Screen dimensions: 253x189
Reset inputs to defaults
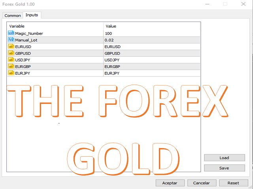pyautogui.click(x=233, y=183)
